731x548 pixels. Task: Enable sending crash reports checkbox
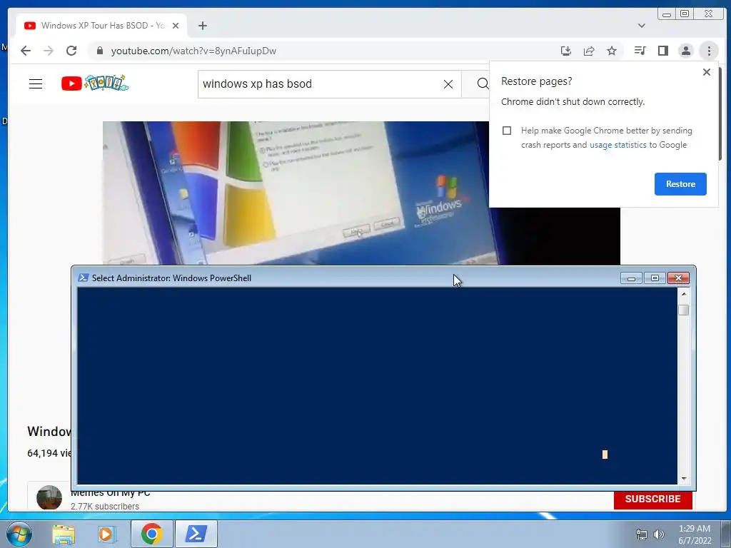click(x=507, y=131)
